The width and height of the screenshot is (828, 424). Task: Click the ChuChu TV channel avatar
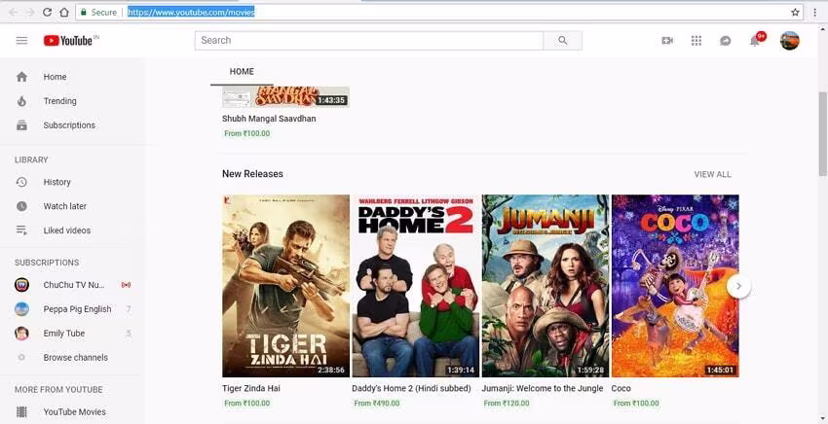tap(21, 285)
